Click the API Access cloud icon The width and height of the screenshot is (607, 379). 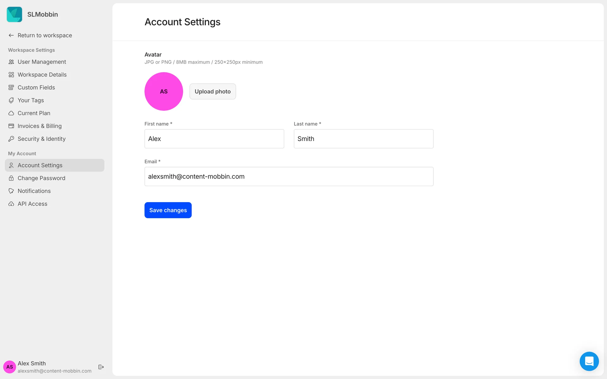coord(11,204)
